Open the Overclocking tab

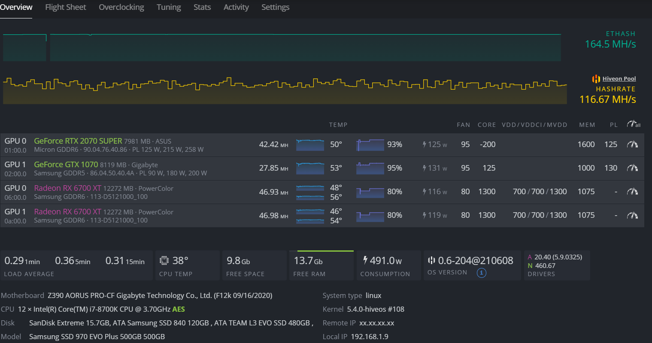[121, 7]
